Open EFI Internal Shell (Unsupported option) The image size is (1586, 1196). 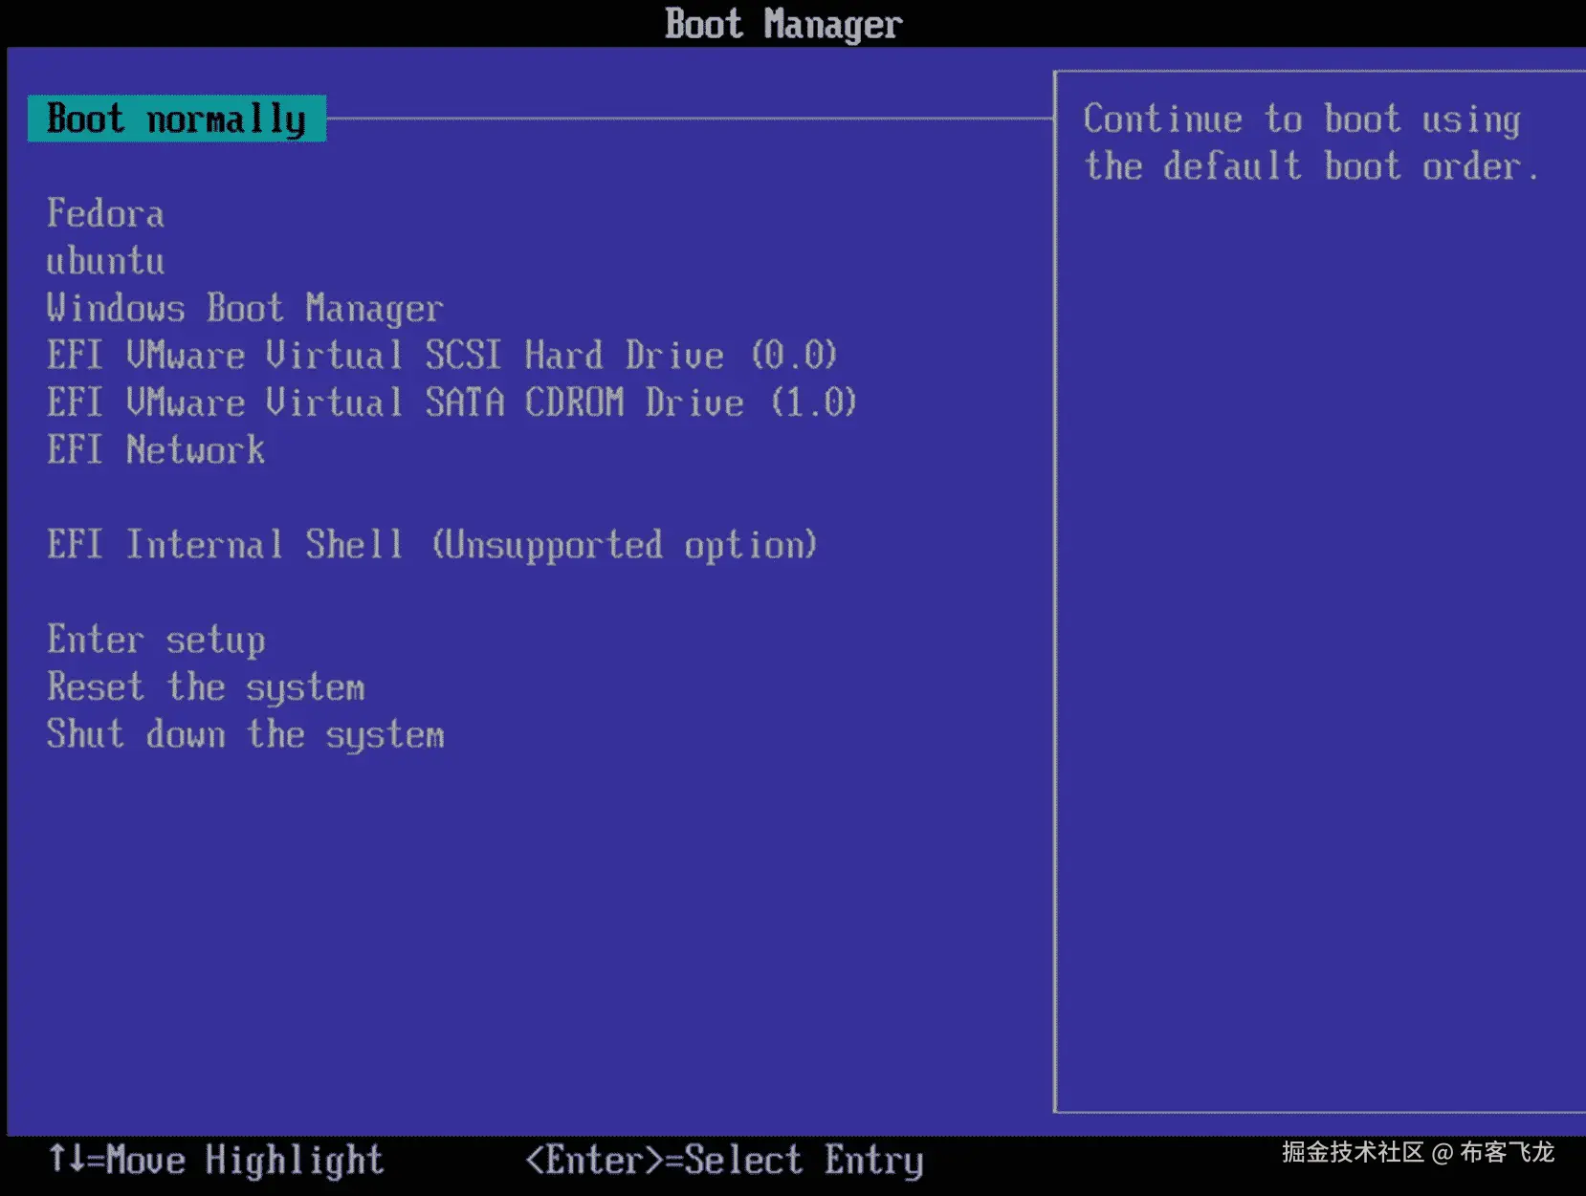(x=432, y=545)
